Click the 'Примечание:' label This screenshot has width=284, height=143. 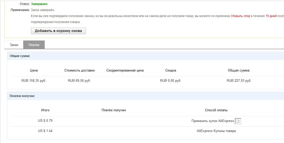coord(20,10)
